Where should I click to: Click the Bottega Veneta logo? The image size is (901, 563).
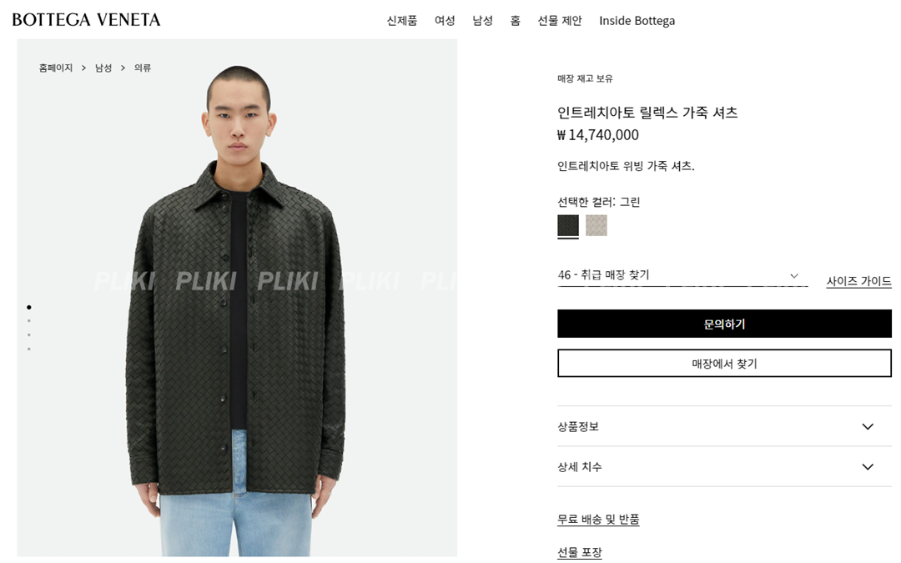point(86,19)
